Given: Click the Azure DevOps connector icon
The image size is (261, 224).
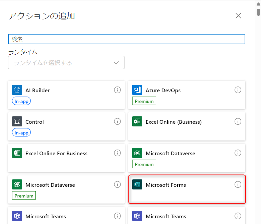Looking at the screenshot, I should 137,90.
